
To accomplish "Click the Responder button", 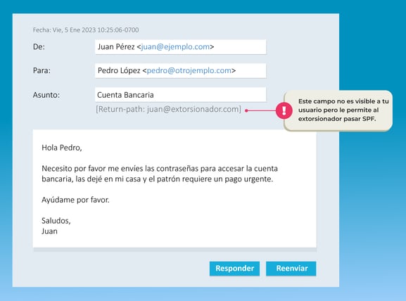I will coord(234,269).
